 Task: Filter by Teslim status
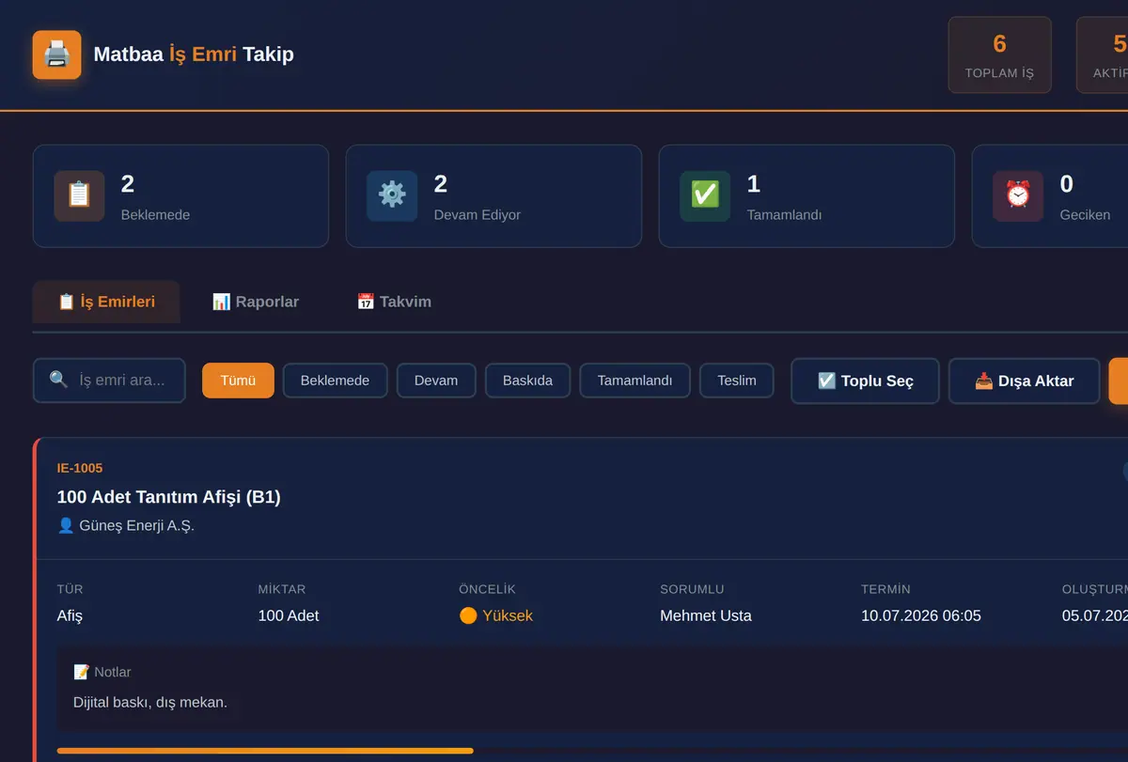coord(737,381)
